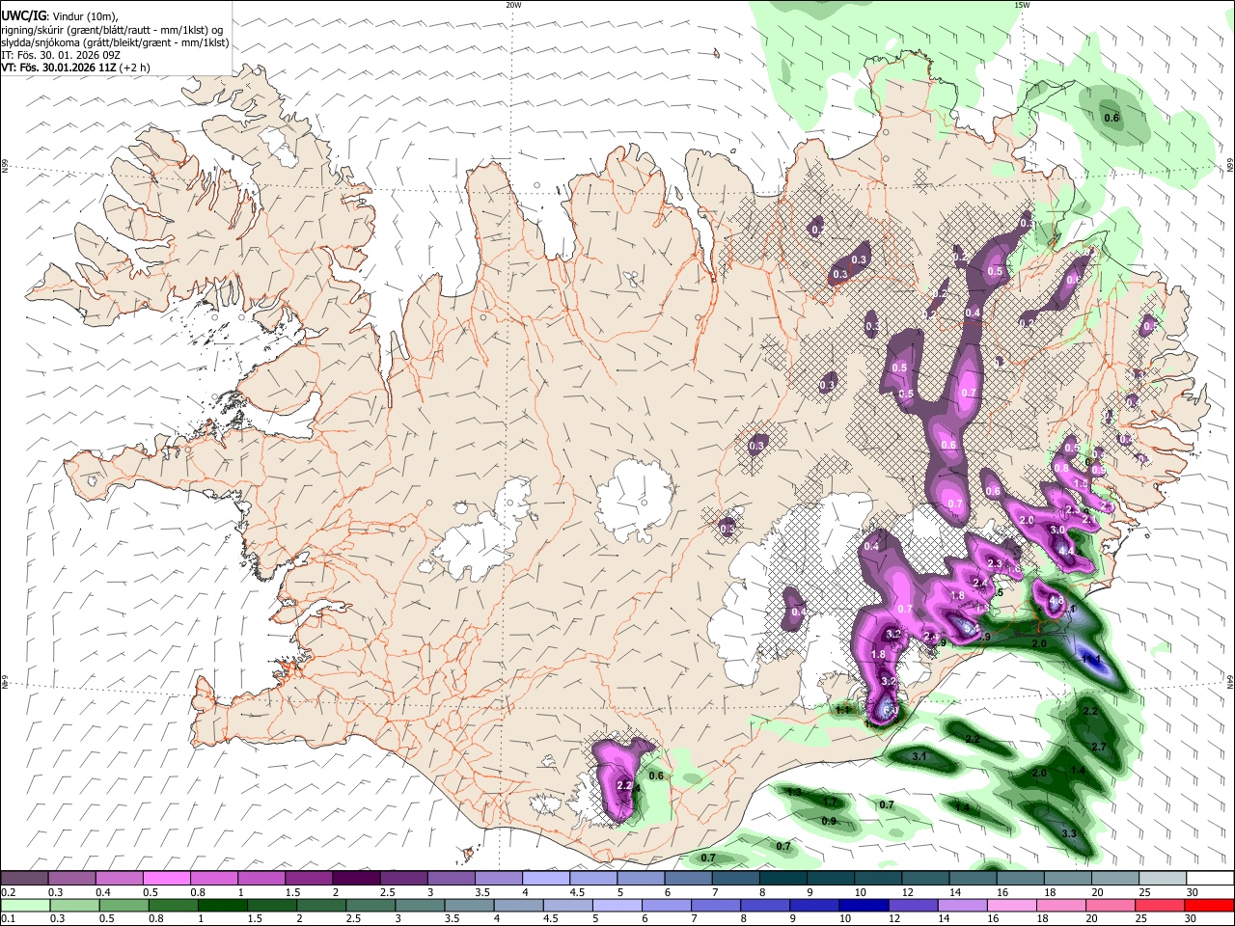Click the '2.7' precipitation value on the map

[1098, 748]
